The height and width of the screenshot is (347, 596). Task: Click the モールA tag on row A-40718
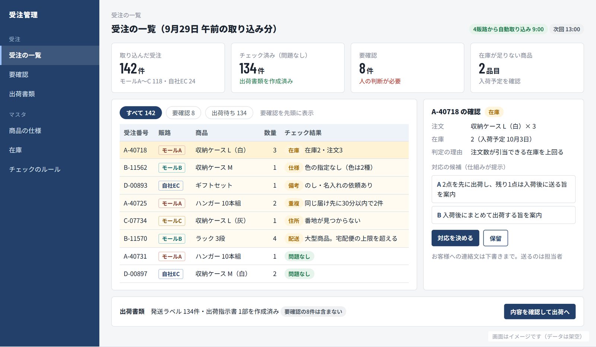point(172,150)
